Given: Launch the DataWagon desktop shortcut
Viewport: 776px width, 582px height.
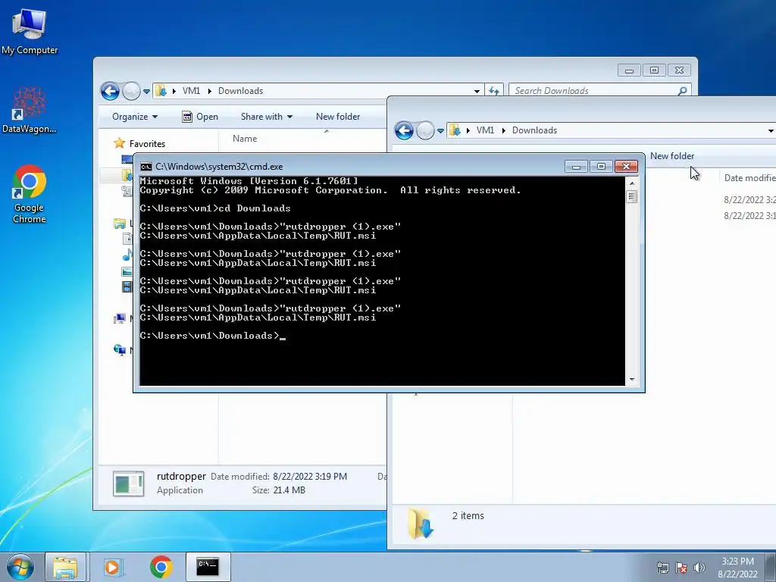Looking at the screenshot, I should tap(30, 110).
